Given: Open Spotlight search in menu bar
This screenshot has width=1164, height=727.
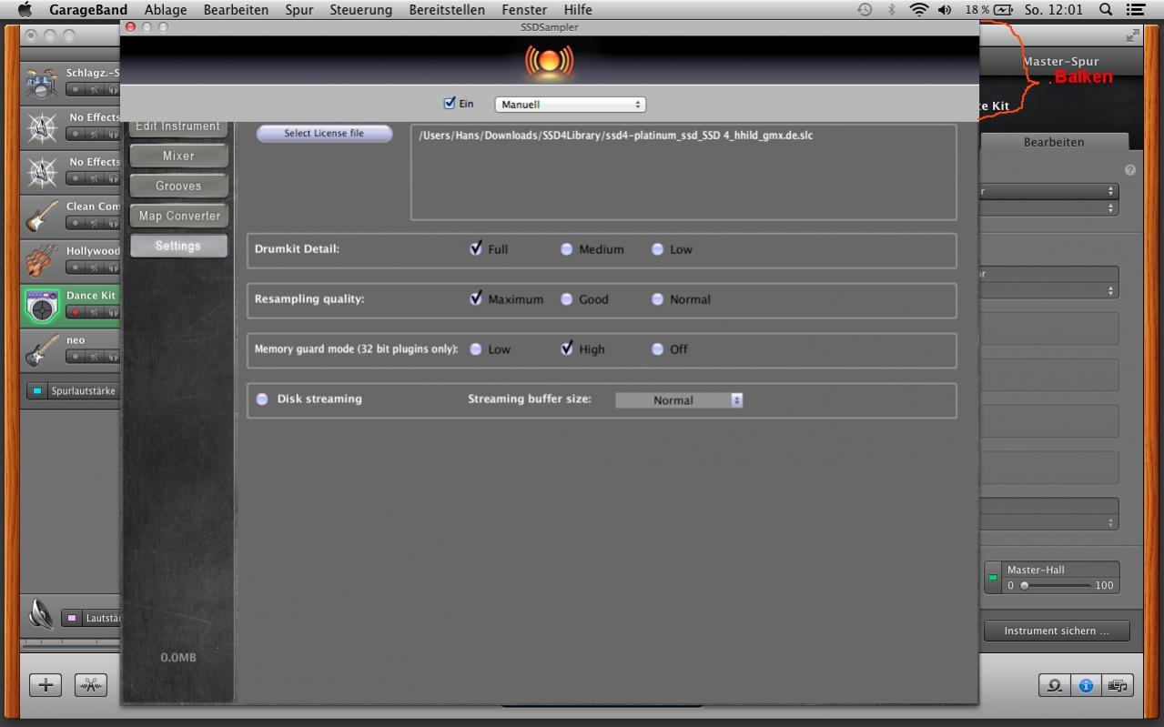Looking at the screenshot, I should click(1106, 10).
